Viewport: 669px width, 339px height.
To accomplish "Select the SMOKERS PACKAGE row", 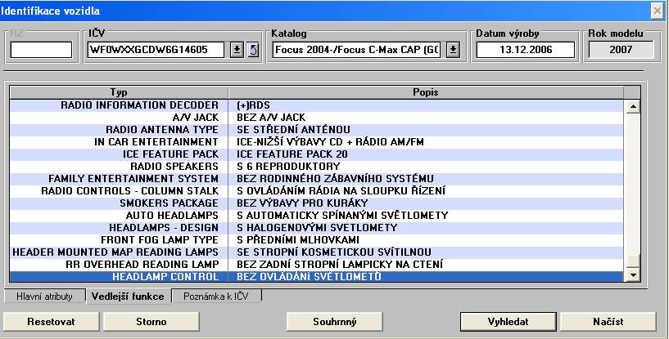I will click(x=119, y=203).
